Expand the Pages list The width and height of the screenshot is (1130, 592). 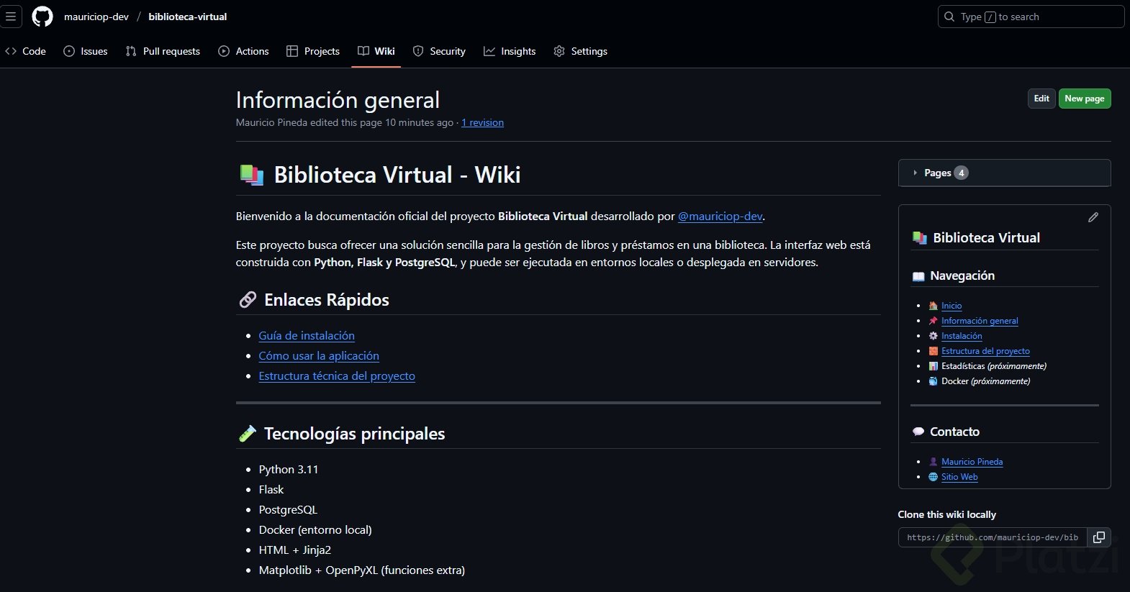(x=1004, y=173)
